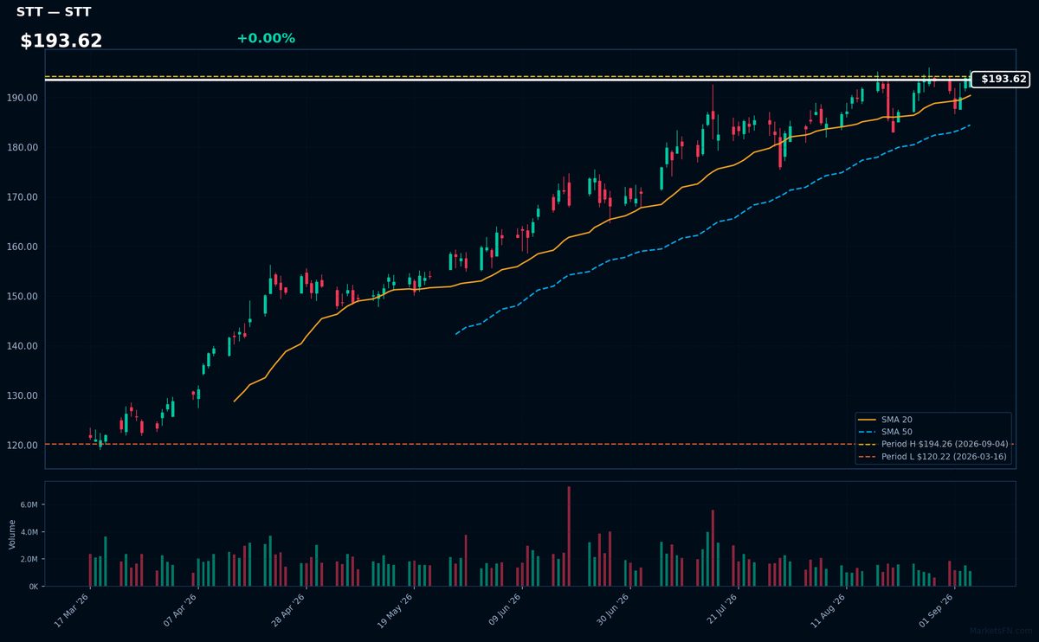Image resolution: width=1039 pixels, height=642 pixels.
Task: Click the +0.00% change value
Action: pyautogui.click(x=266, y=38)
